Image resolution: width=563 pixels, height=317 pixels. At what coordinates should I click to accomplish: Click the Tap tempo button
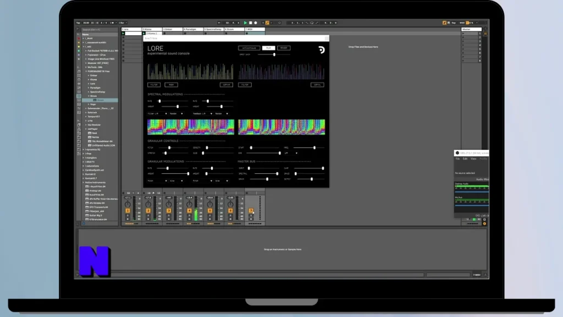pos(78,23)
